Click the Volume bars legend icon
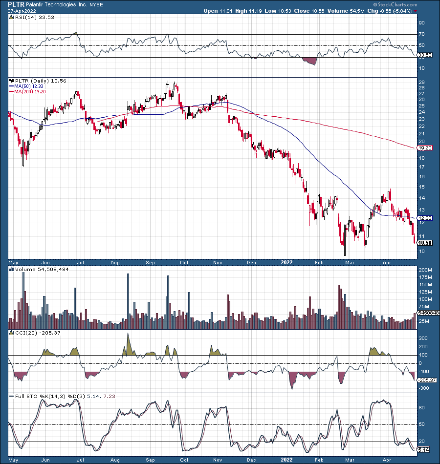Image resolution: width=440 pixels, height=464 pixels. [12, 269]
